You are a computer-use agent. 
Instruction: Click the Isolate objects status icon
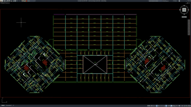184,106
